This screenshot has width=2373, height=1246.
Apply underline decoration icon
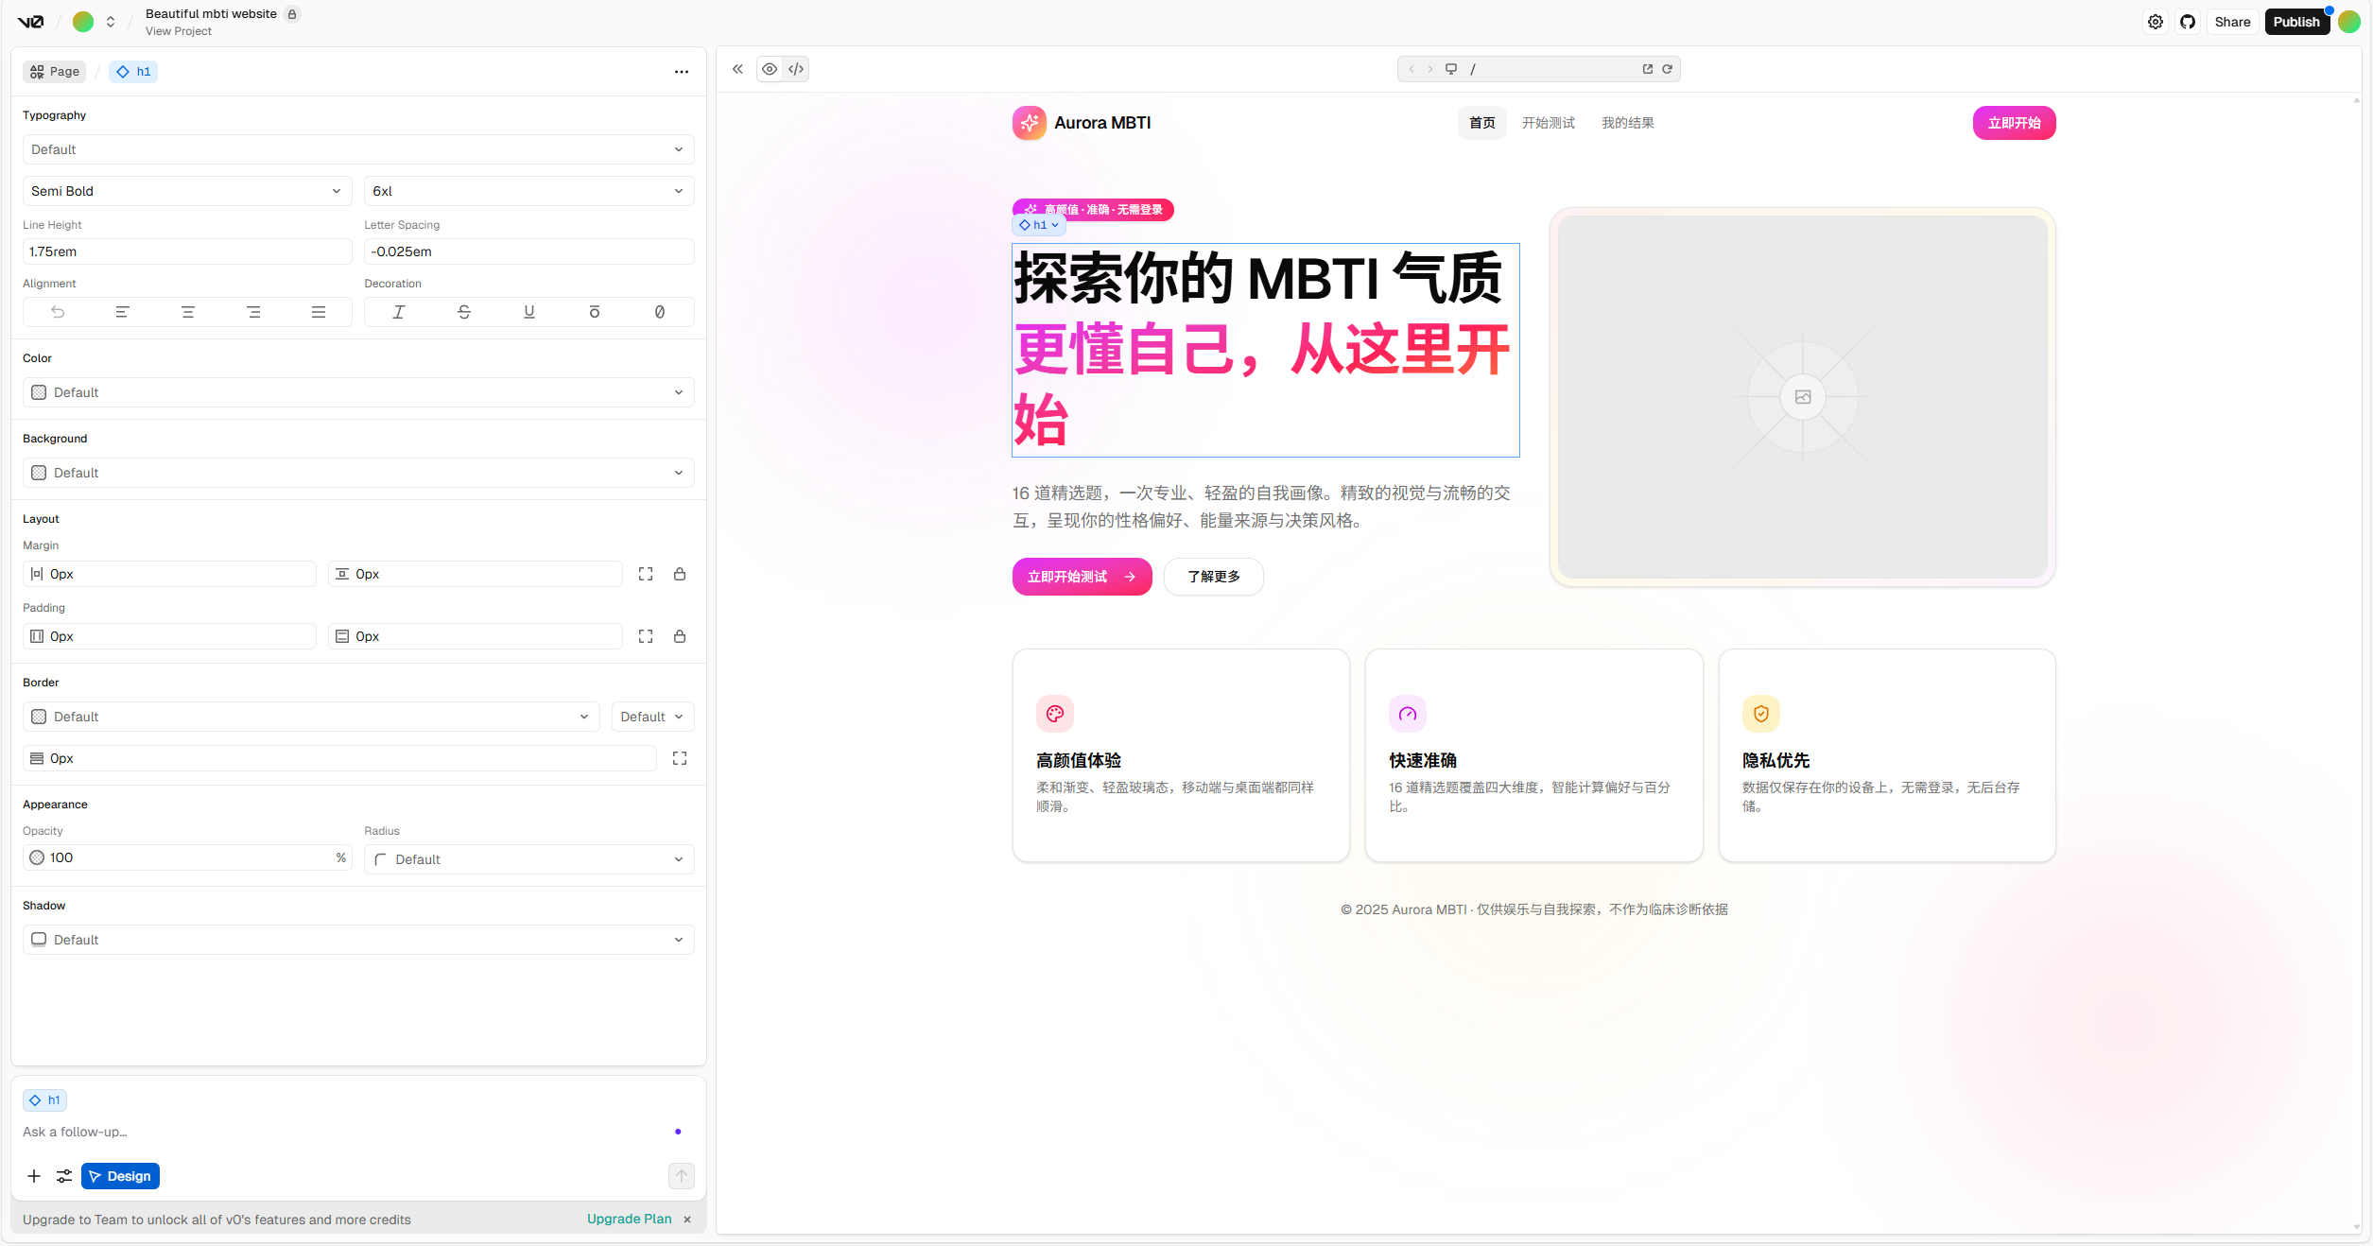[x=528, y=312]
